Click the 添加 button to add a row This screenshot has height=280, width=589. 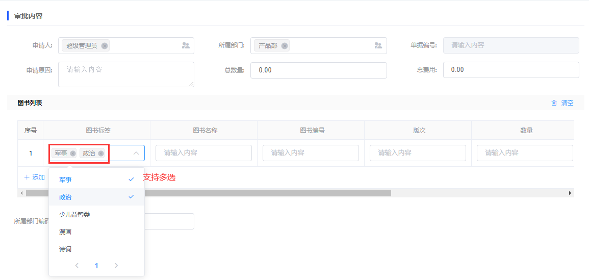[35, 177]
